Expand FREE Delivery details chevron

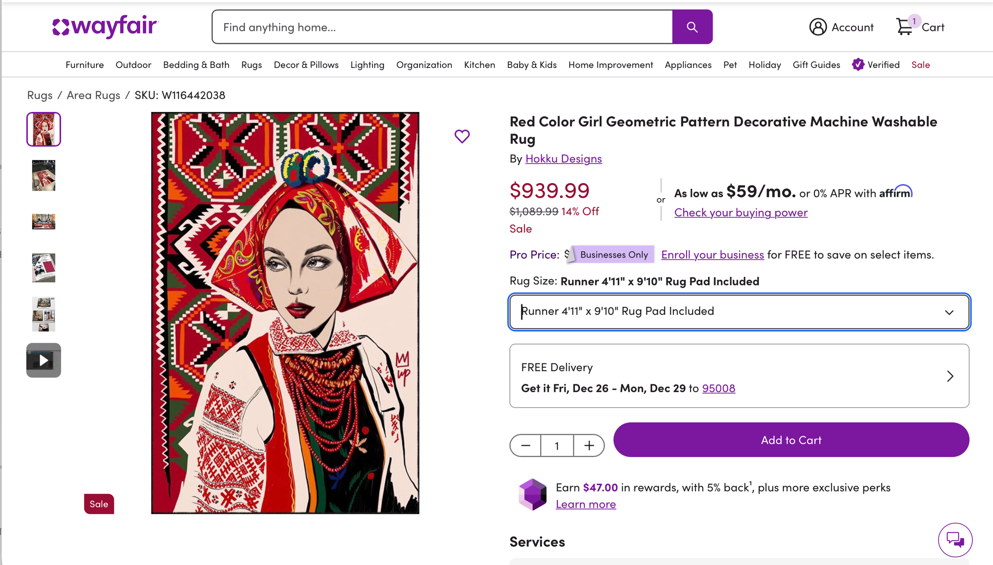(x=950, y=376)
